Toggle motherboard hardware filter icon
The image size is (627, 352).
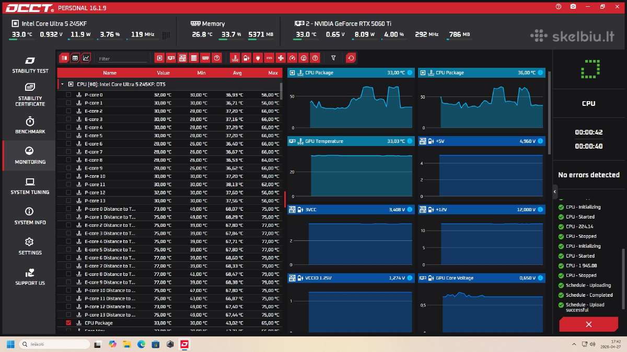[x=182, y=58]
